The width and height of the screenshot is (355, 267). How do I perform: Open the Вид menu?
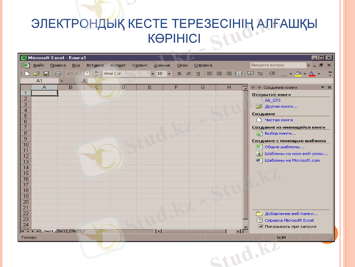(x=76, y=65)
